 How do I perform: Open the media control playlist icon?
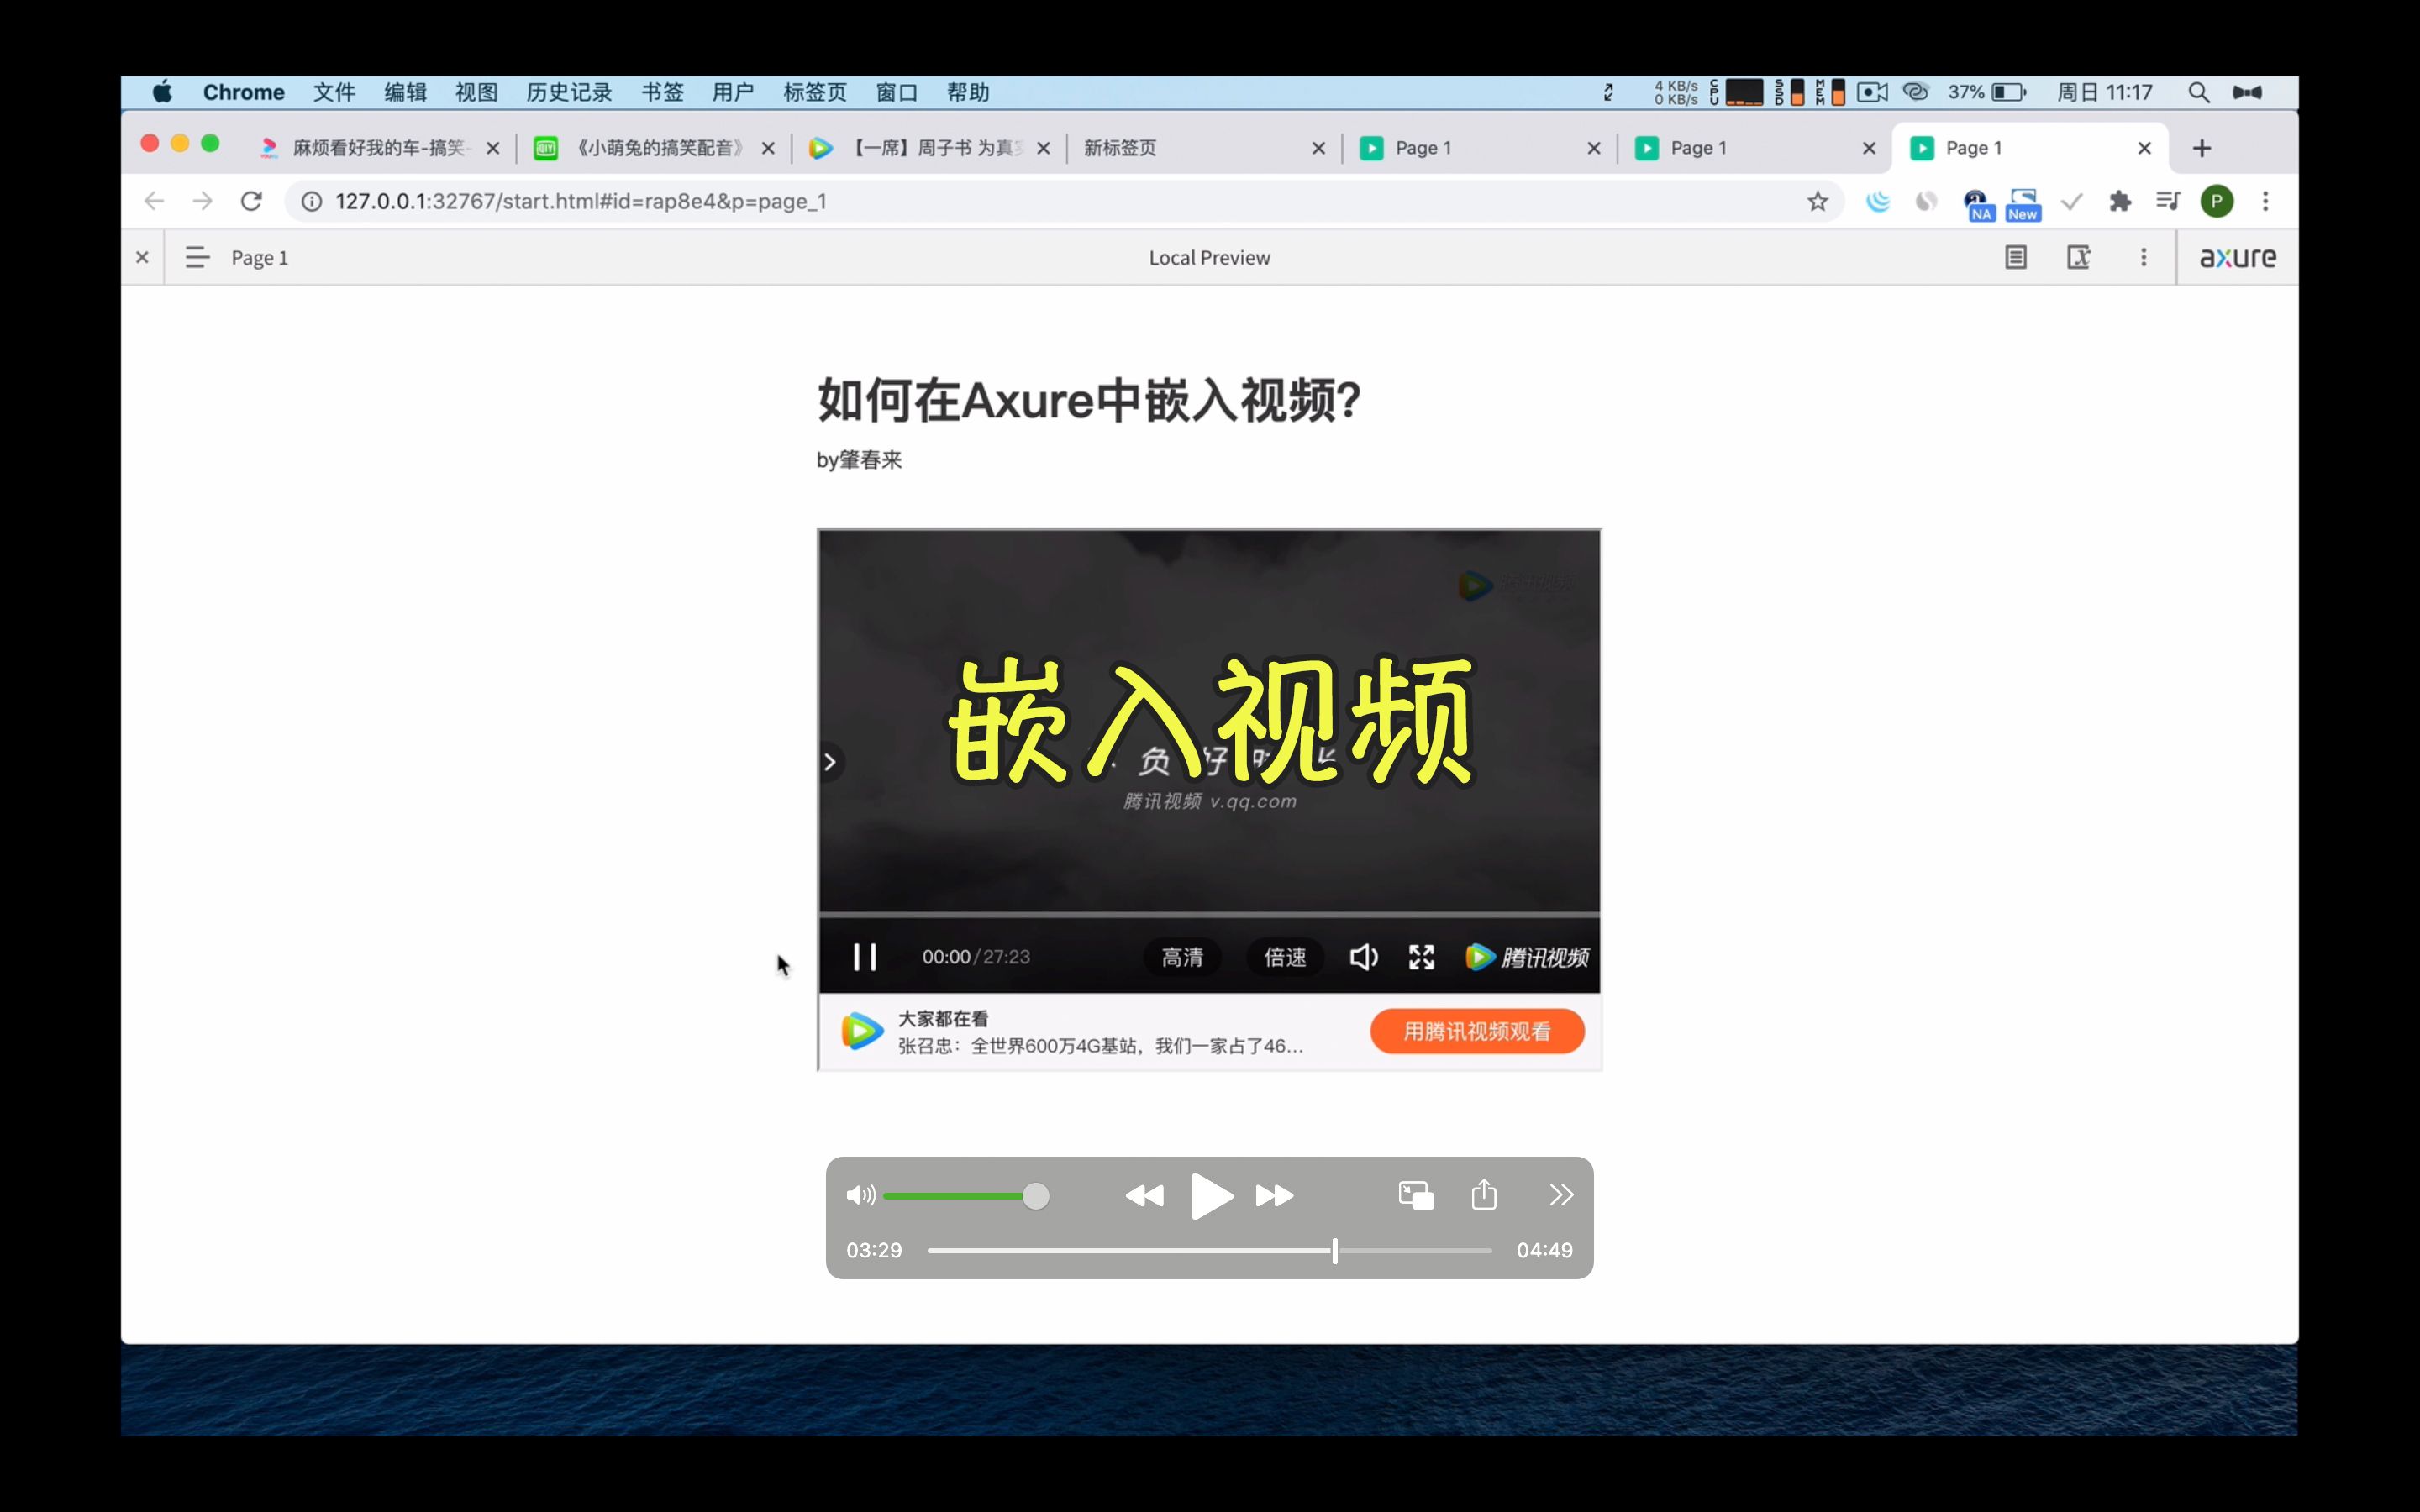[2168, 201]
